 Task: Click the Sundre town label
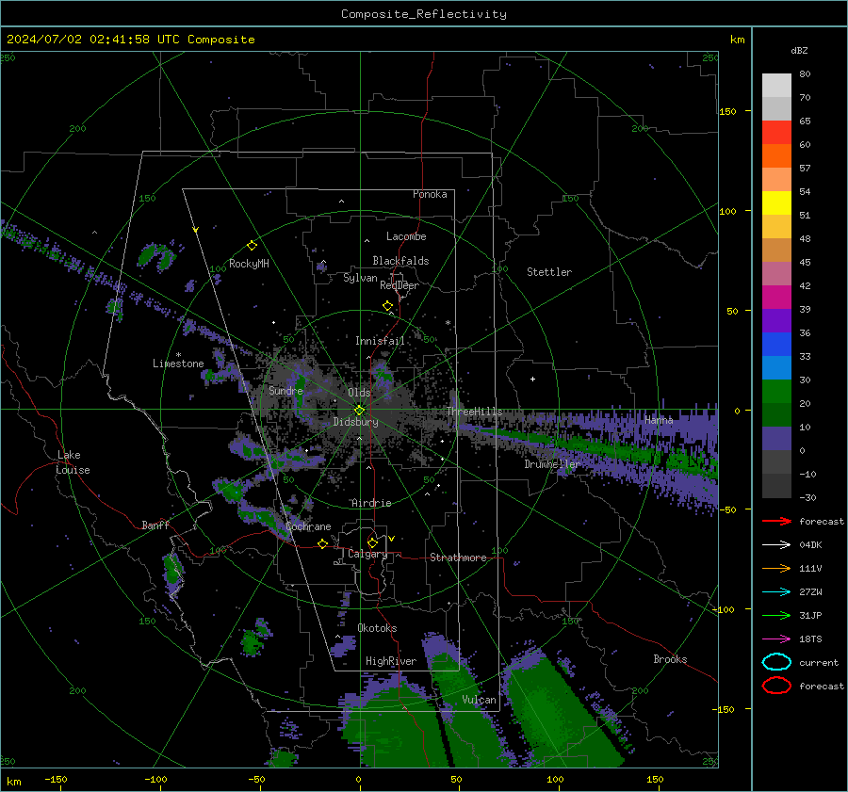(285, 390)
